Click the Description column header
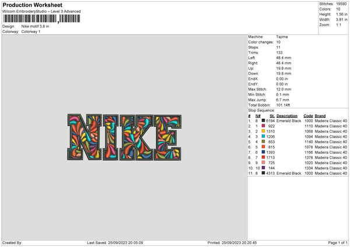The width and height of the screenshot is (350, 247). pos(287,116)
